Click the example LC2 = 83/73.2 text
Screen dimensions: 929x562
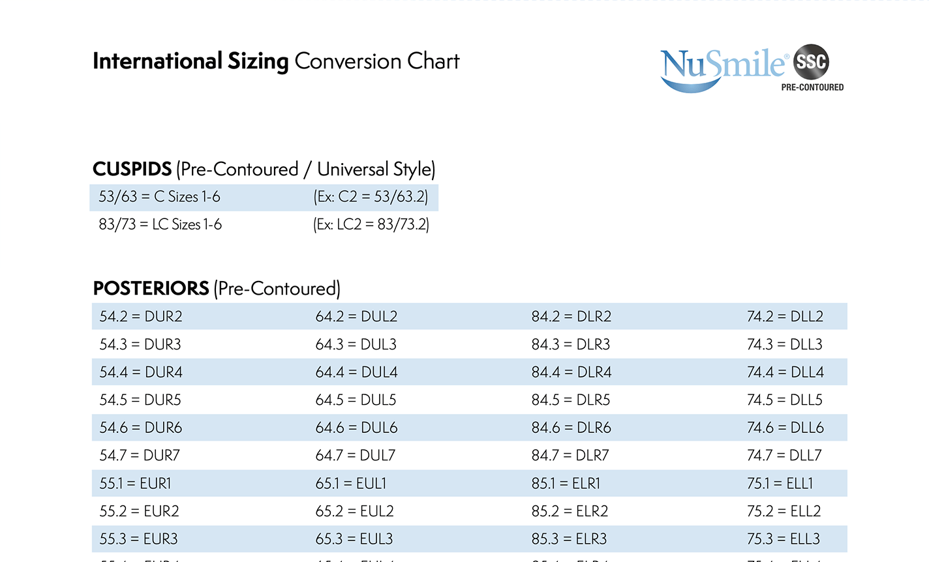(x=371, y=224)
